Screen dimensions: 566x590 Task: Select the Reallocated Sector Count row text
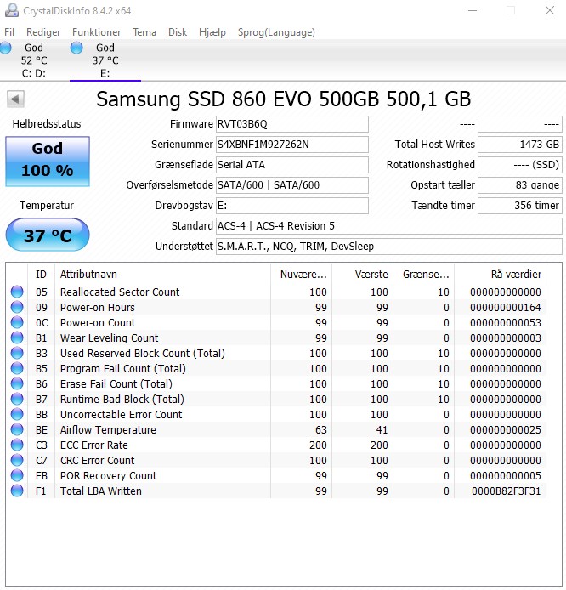coord(120,292)
